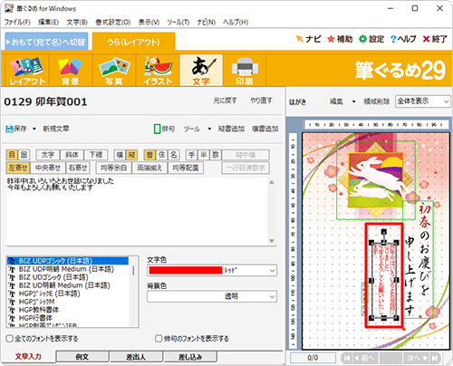The height and width of the screenshot is (366, 453).
Task: Open ツール(T) menu
Action: pyautogui.click(x=178, y=22)
